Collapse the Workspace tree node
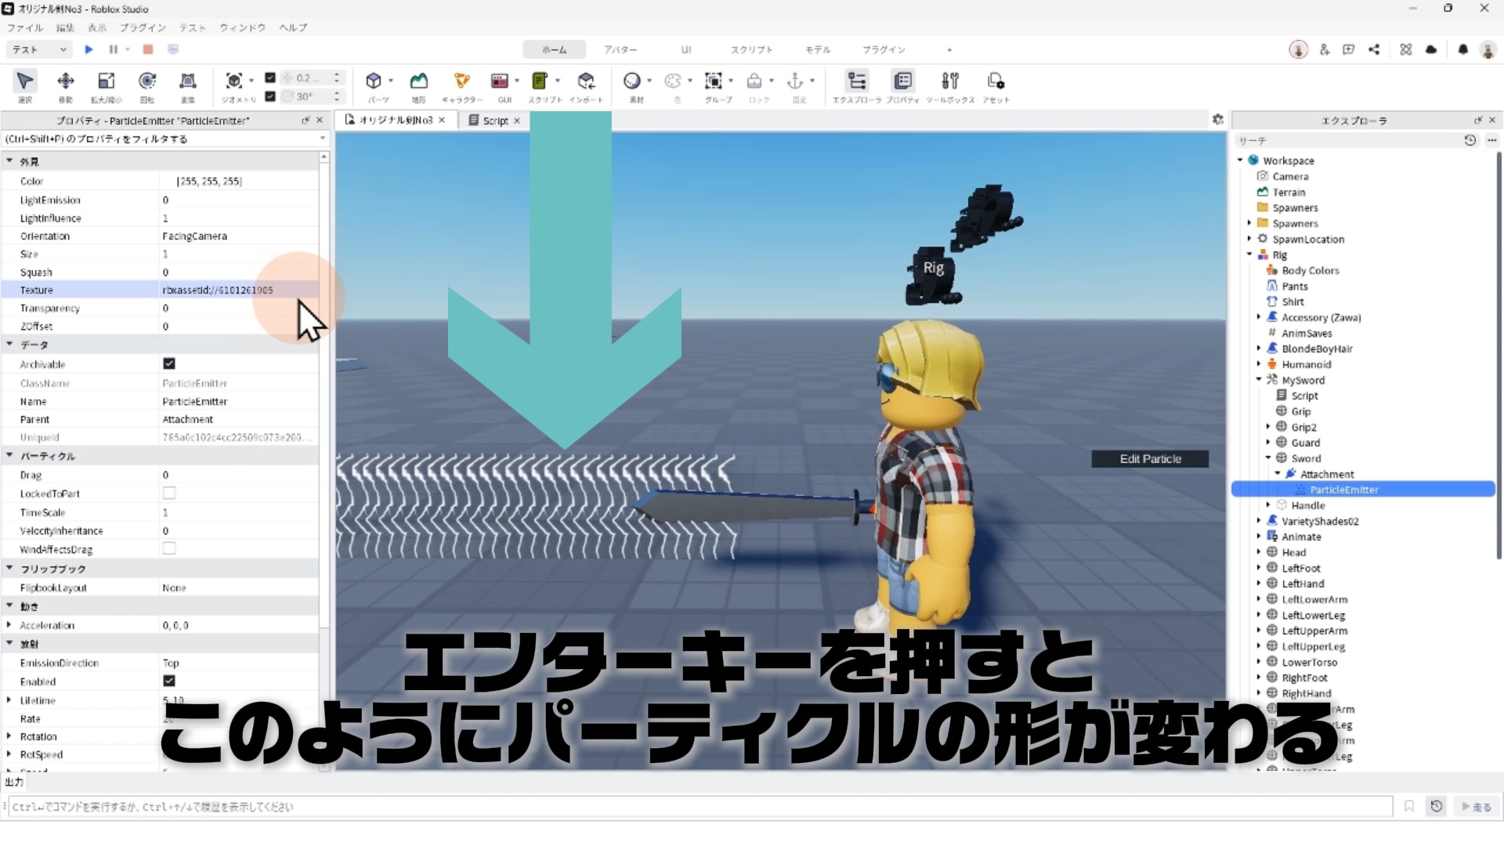The height and width of the screenshot is (846, 1504). pyautogui.click(x=1240, y=161)
